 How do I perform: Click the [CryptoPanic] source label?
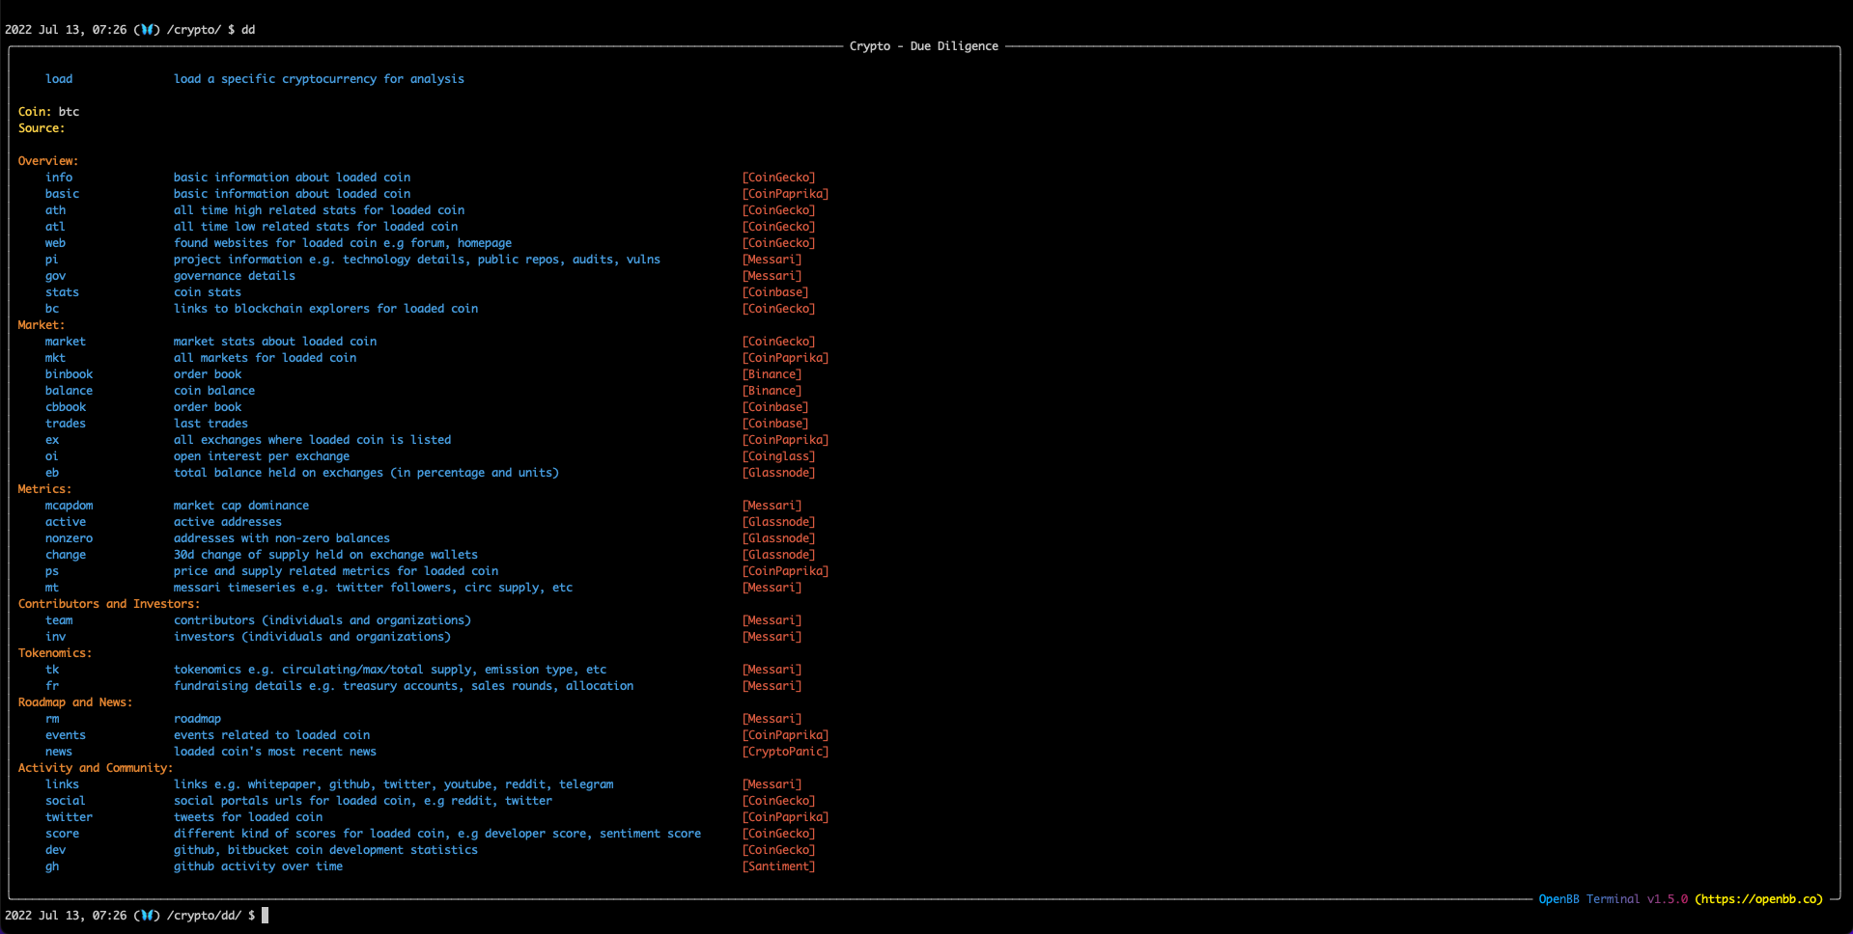point(785,752)
